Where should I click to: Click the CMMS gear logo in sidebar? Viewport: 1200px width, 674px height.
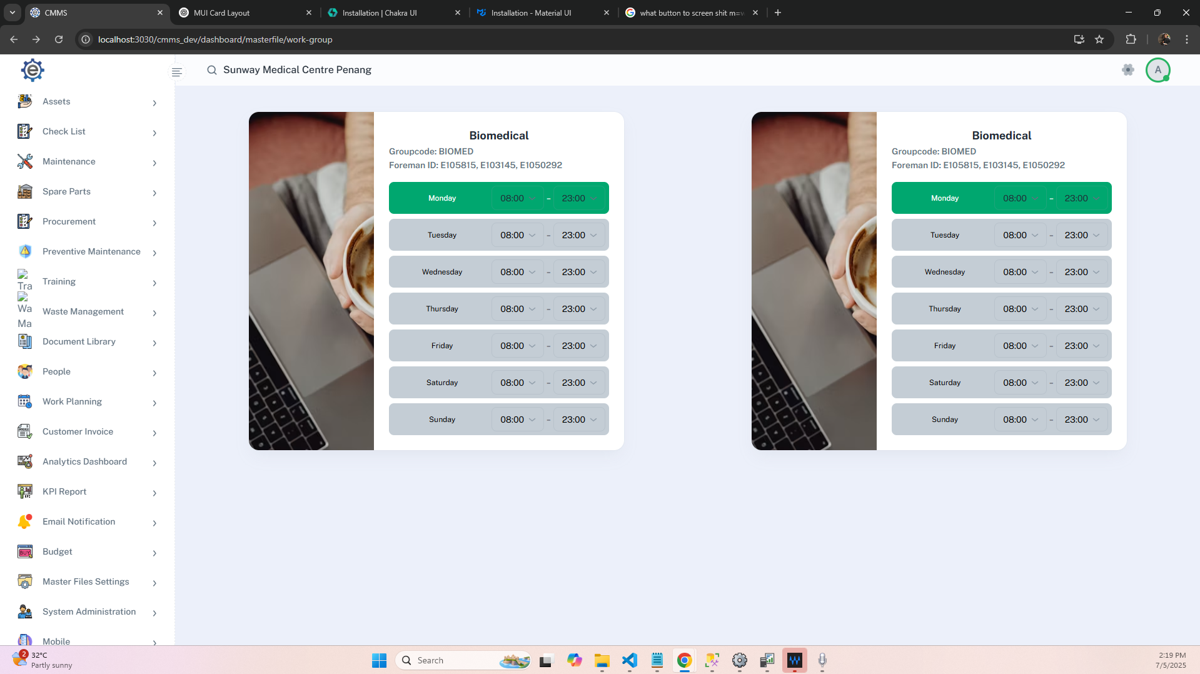(x=33, y=71)
